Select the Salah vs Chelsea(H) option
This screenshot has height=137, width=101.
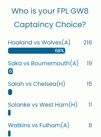click(37, 84)
